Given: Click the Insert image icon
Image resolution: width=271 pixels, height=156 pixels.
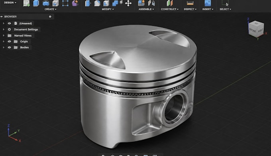Looking at the screenshot, I should [208, 3].
